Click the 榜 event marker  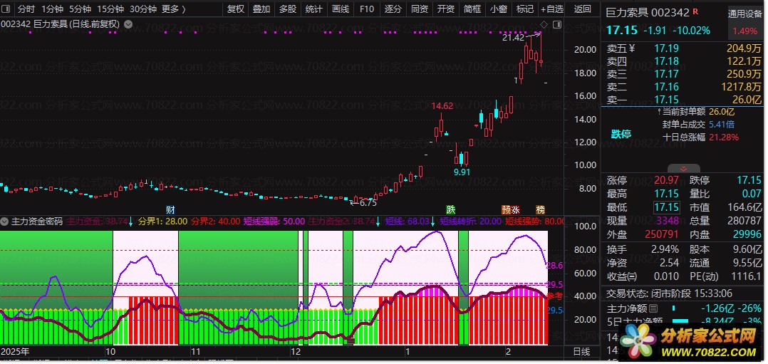540,209
